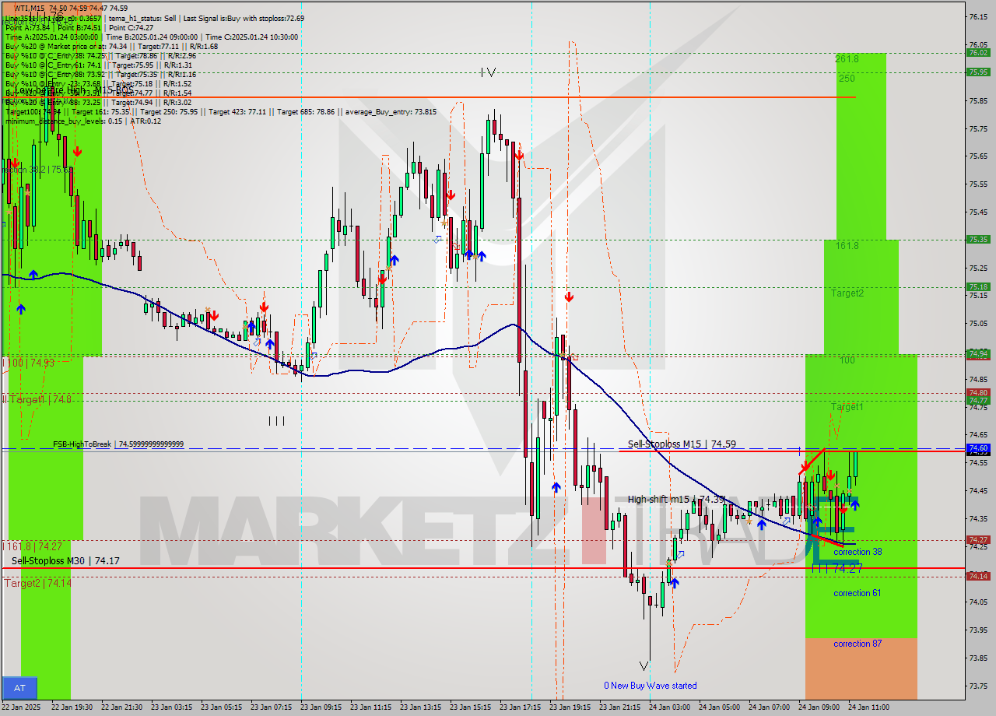Click the blue 74.60 current price tag
The height and width of the screenshot is (716, 996).
click(x=978, y=448)
